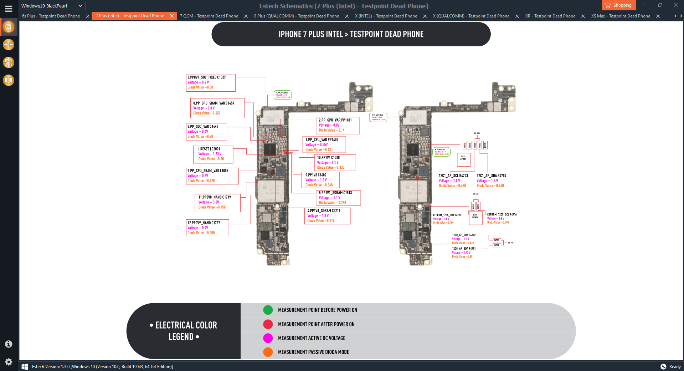
Task: Click the EEPROM_I2C5_SCL R4716 label
Action: (x=502, y=215)
